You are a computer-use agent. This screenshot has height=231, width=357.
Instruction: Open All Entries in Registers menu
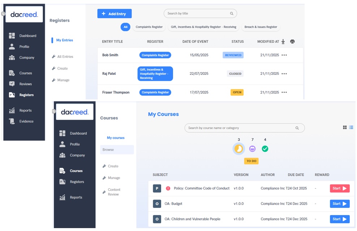point(65,57)
